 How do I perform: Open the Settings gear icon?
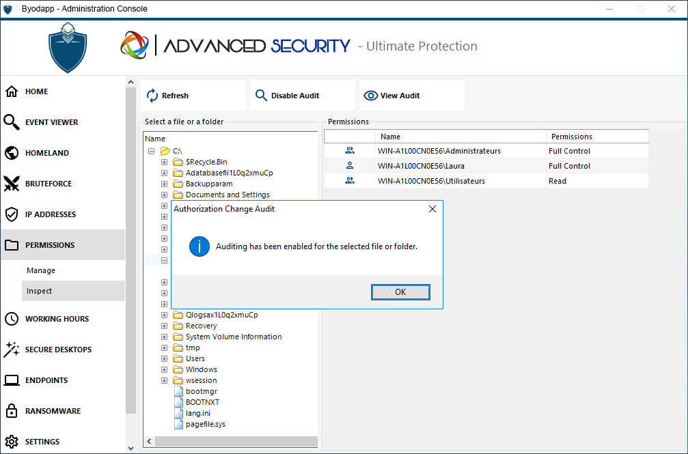12,441
